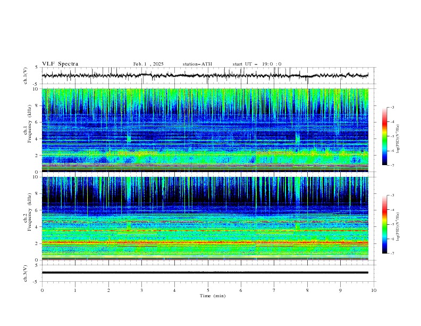Image resolution: width=421 pixels, height=326 pixels.
Task: Click the date 'Feb. 1 , 2025'
Action: pos(148,64)
